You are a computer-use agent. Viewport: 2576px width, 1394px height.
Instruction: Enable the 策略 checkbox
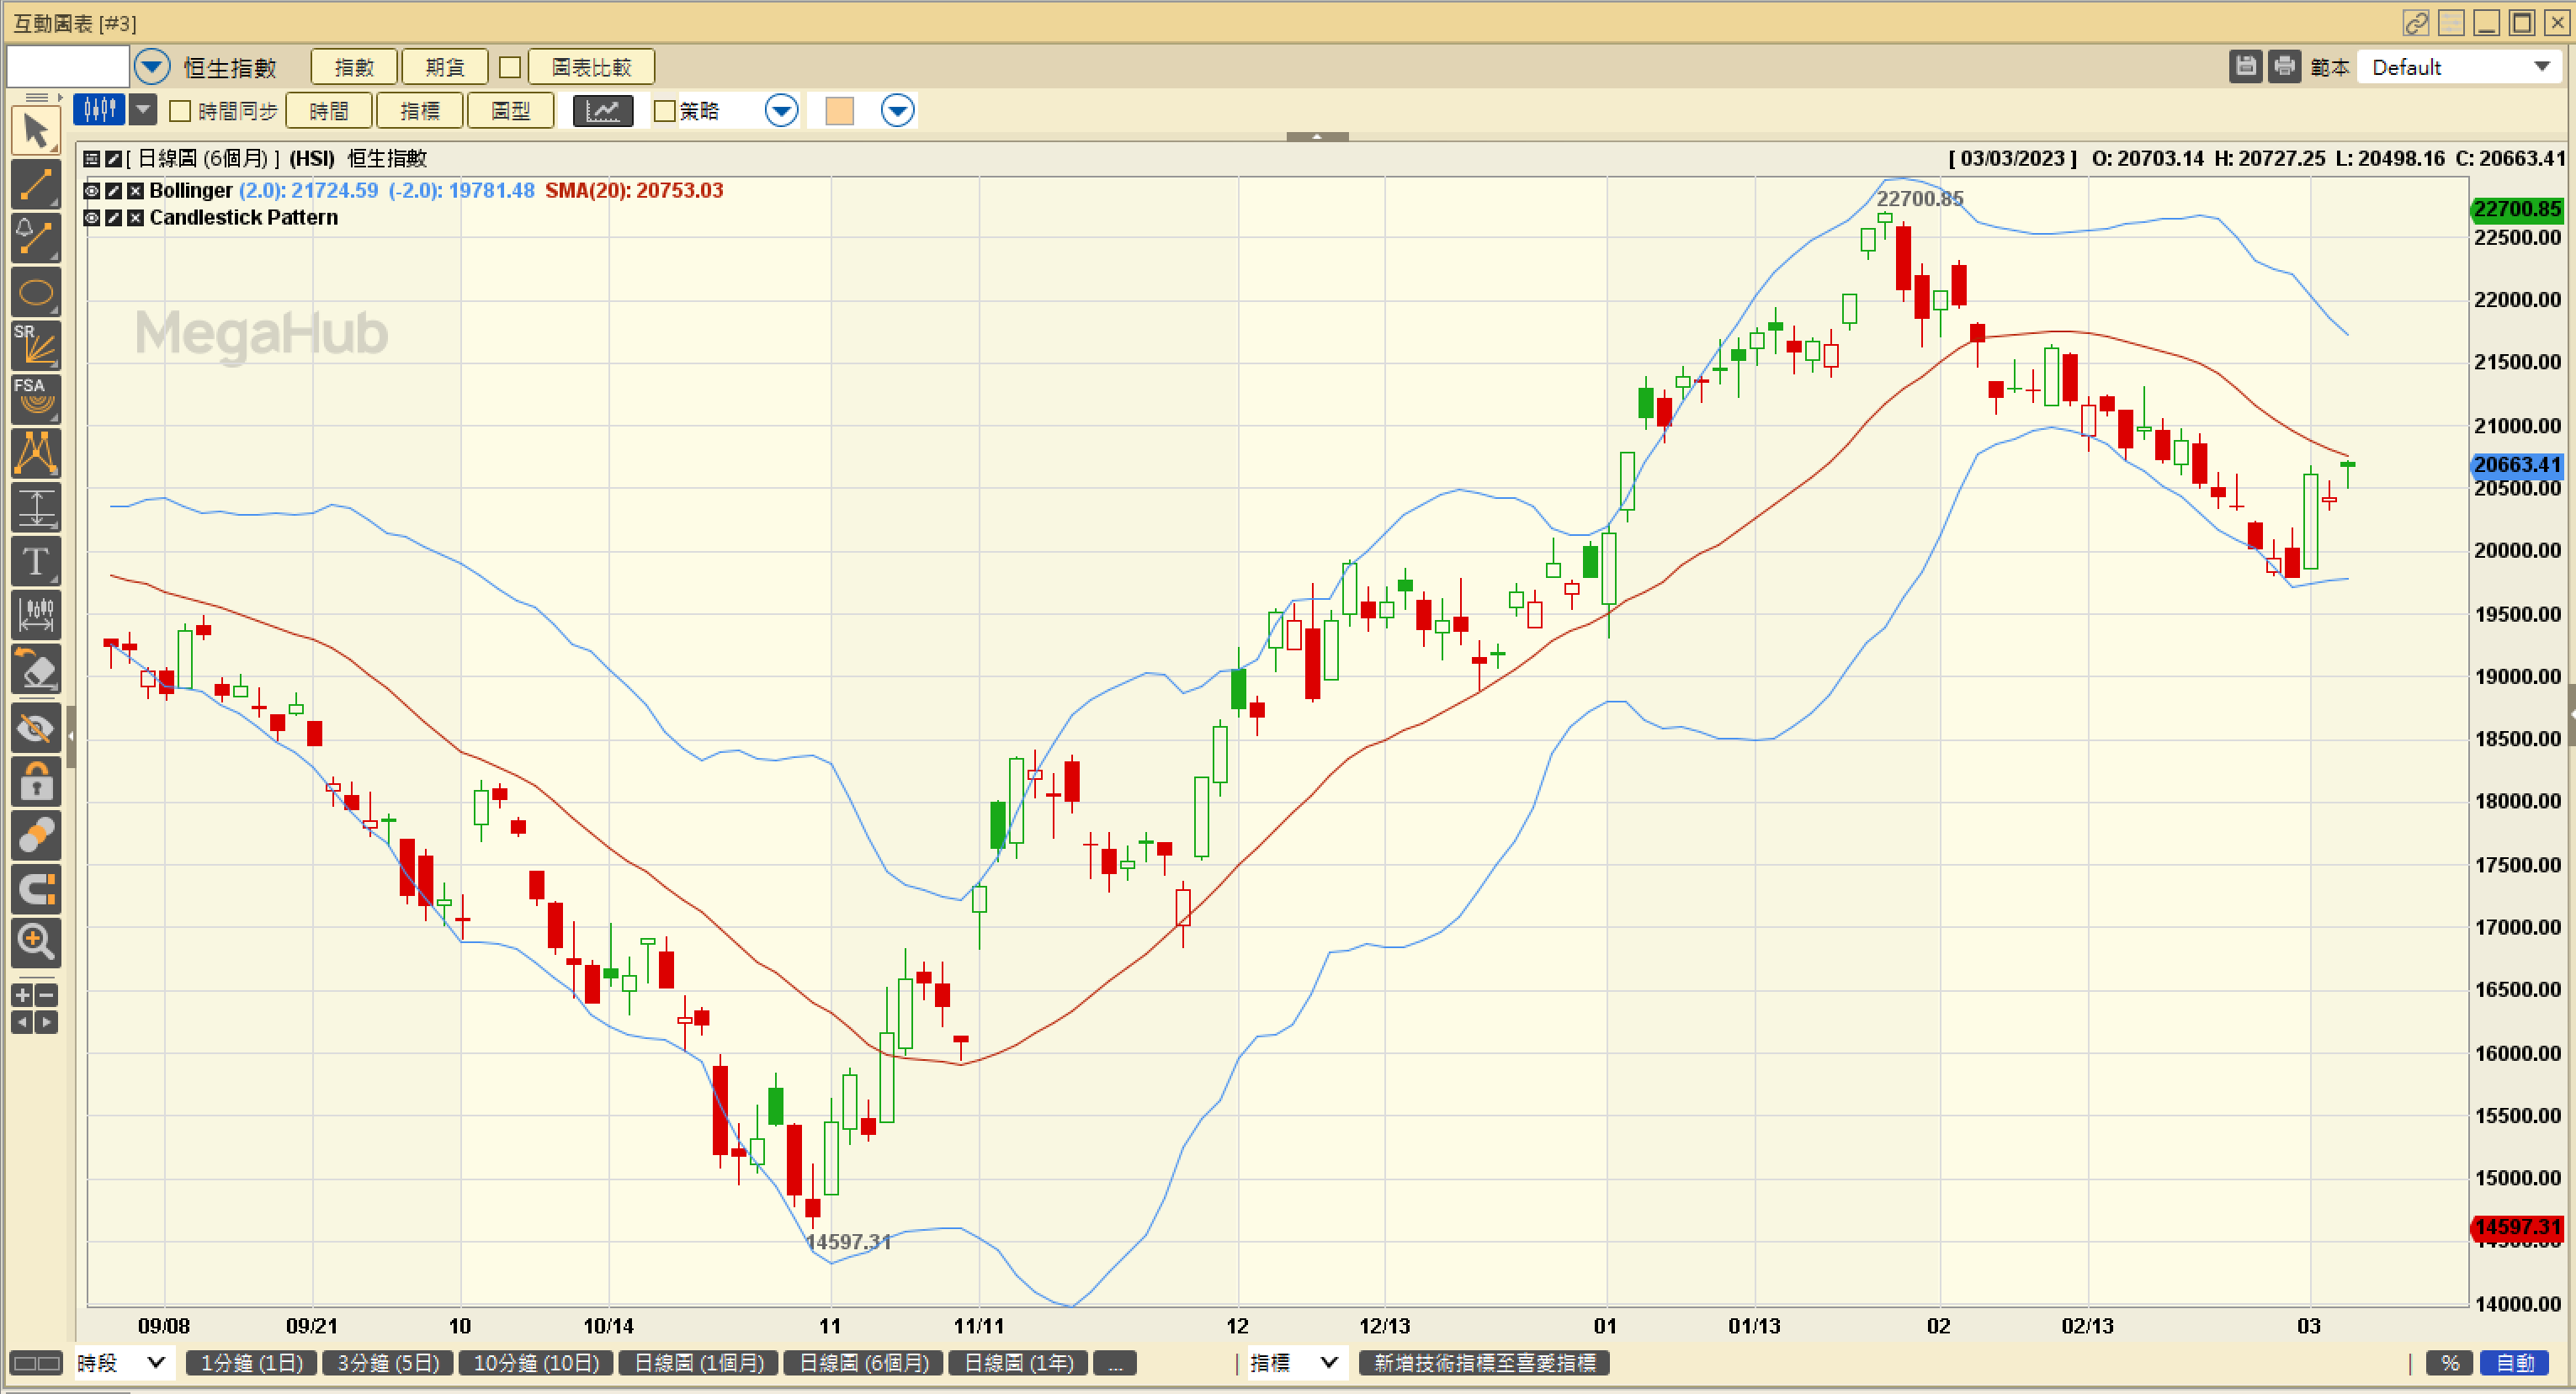click(665, 111)
